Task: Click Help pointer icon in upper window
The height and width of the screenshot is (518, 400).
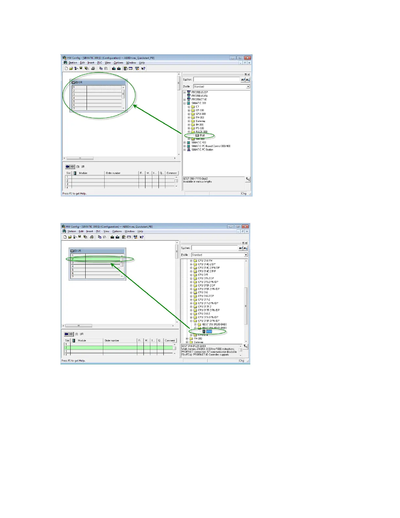Action: tap(143, 68)
